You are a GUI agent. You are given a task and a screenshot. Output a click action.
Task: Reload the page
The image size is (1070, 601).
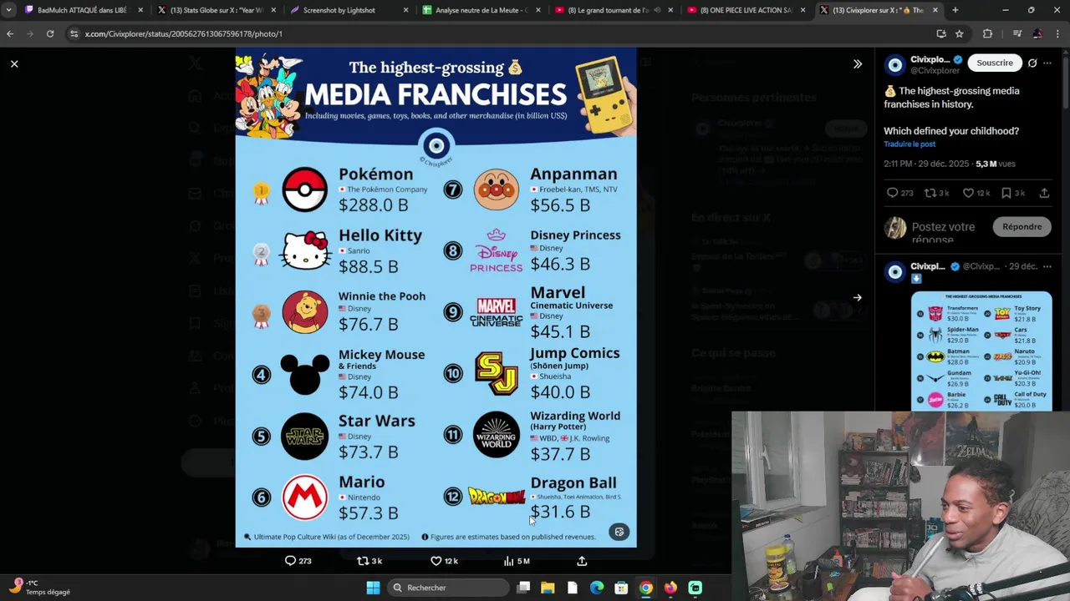coord(50,33)
